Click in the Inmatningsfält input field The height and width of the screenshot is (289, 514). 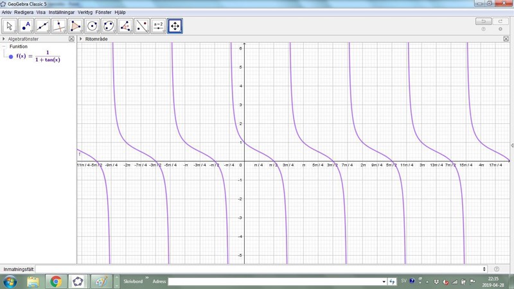(257, 269)
